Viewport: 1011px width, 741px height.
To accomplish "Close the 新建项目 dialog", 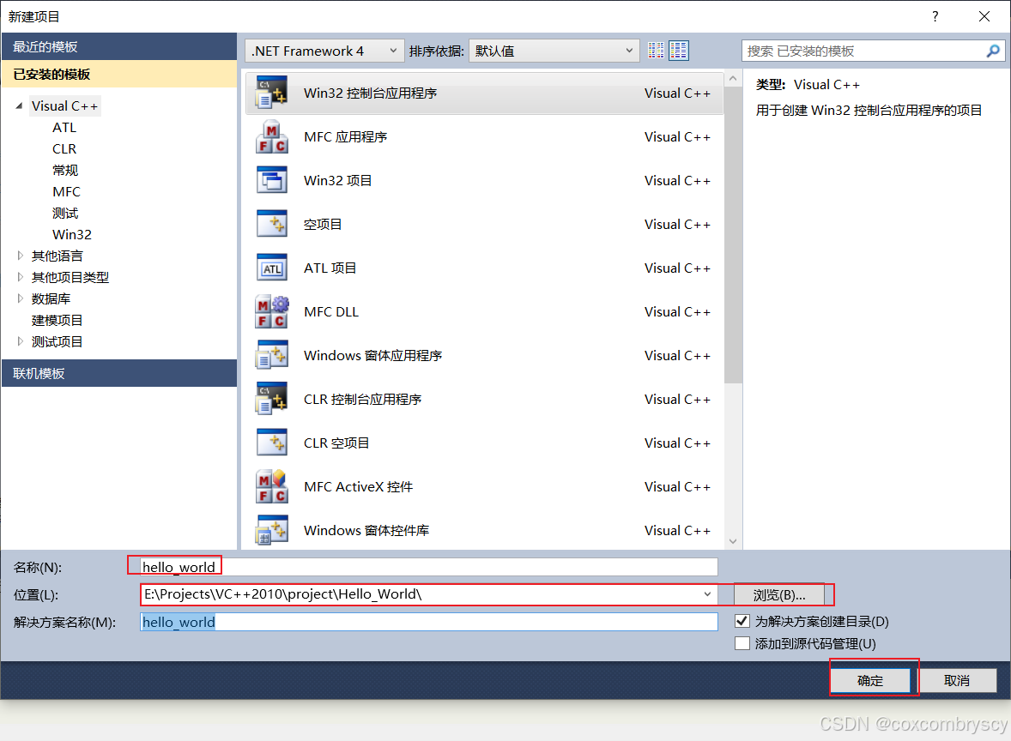I will pos(984,17).
